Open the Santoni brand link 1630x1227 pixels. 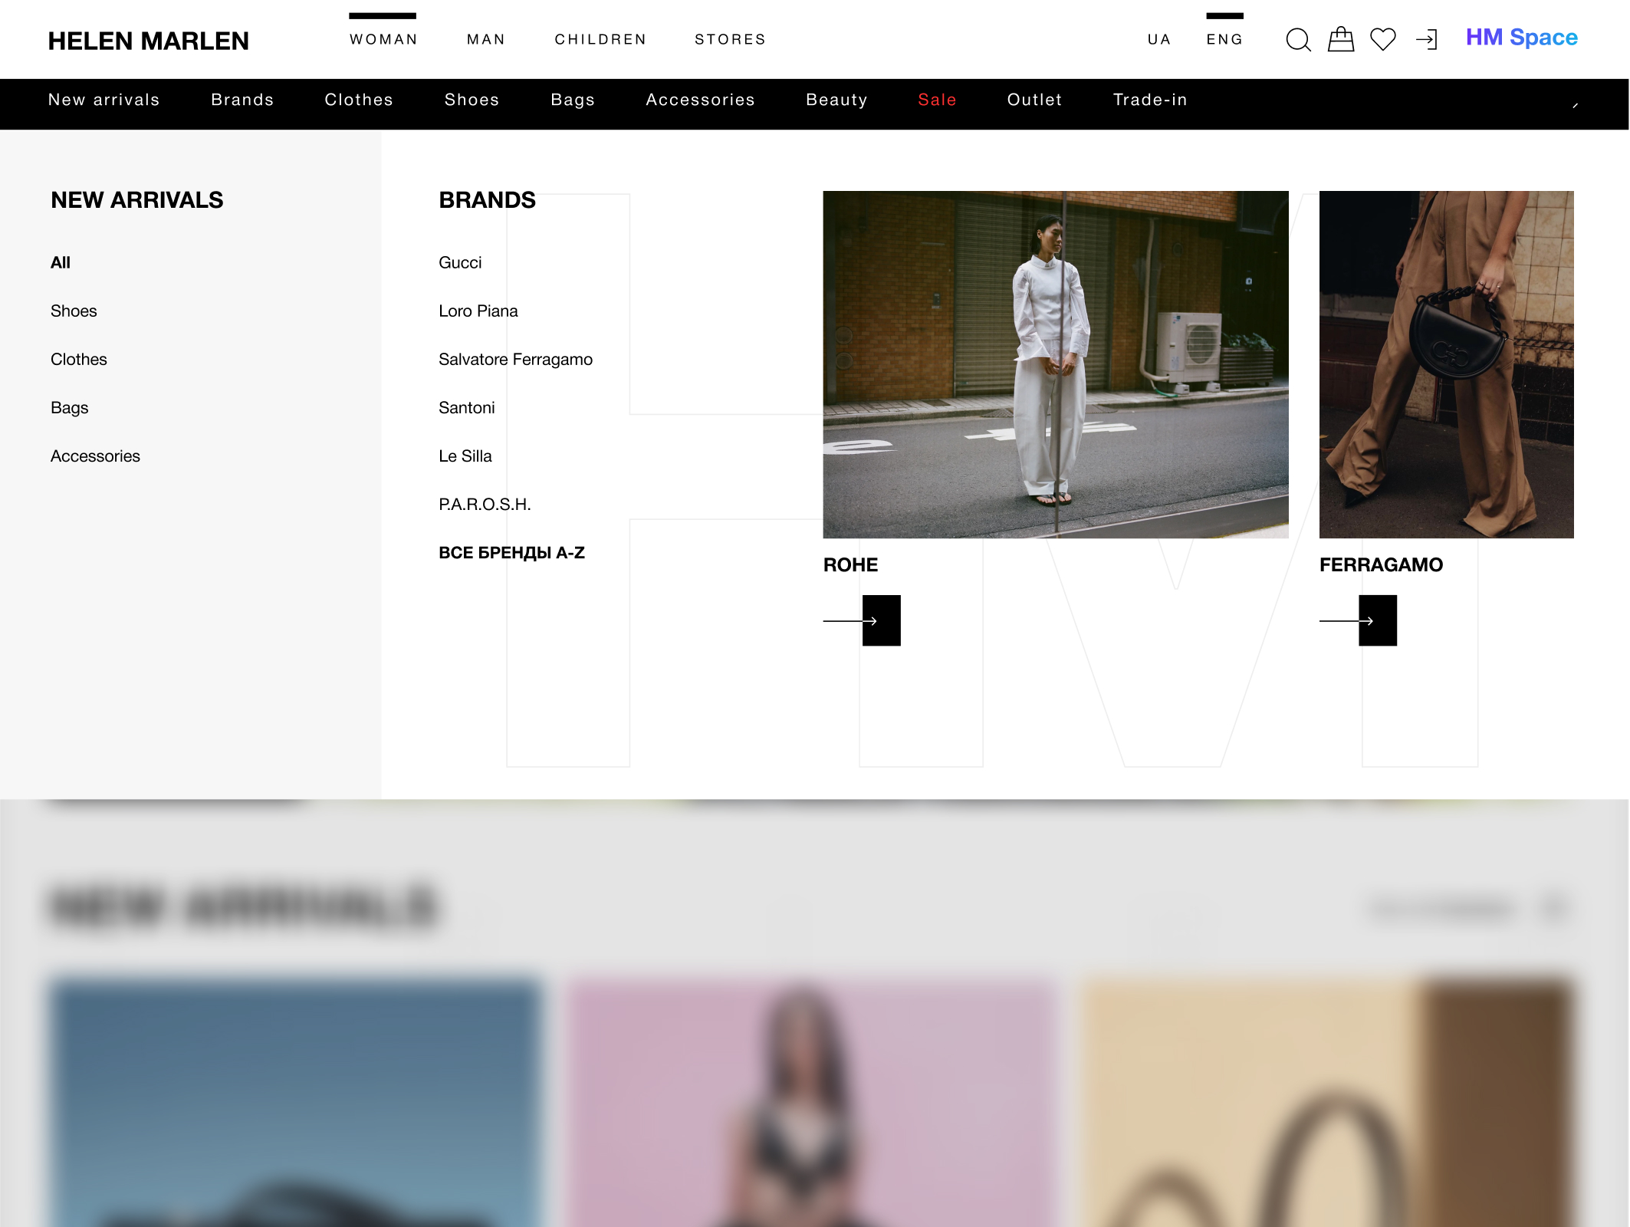(467, 407)
